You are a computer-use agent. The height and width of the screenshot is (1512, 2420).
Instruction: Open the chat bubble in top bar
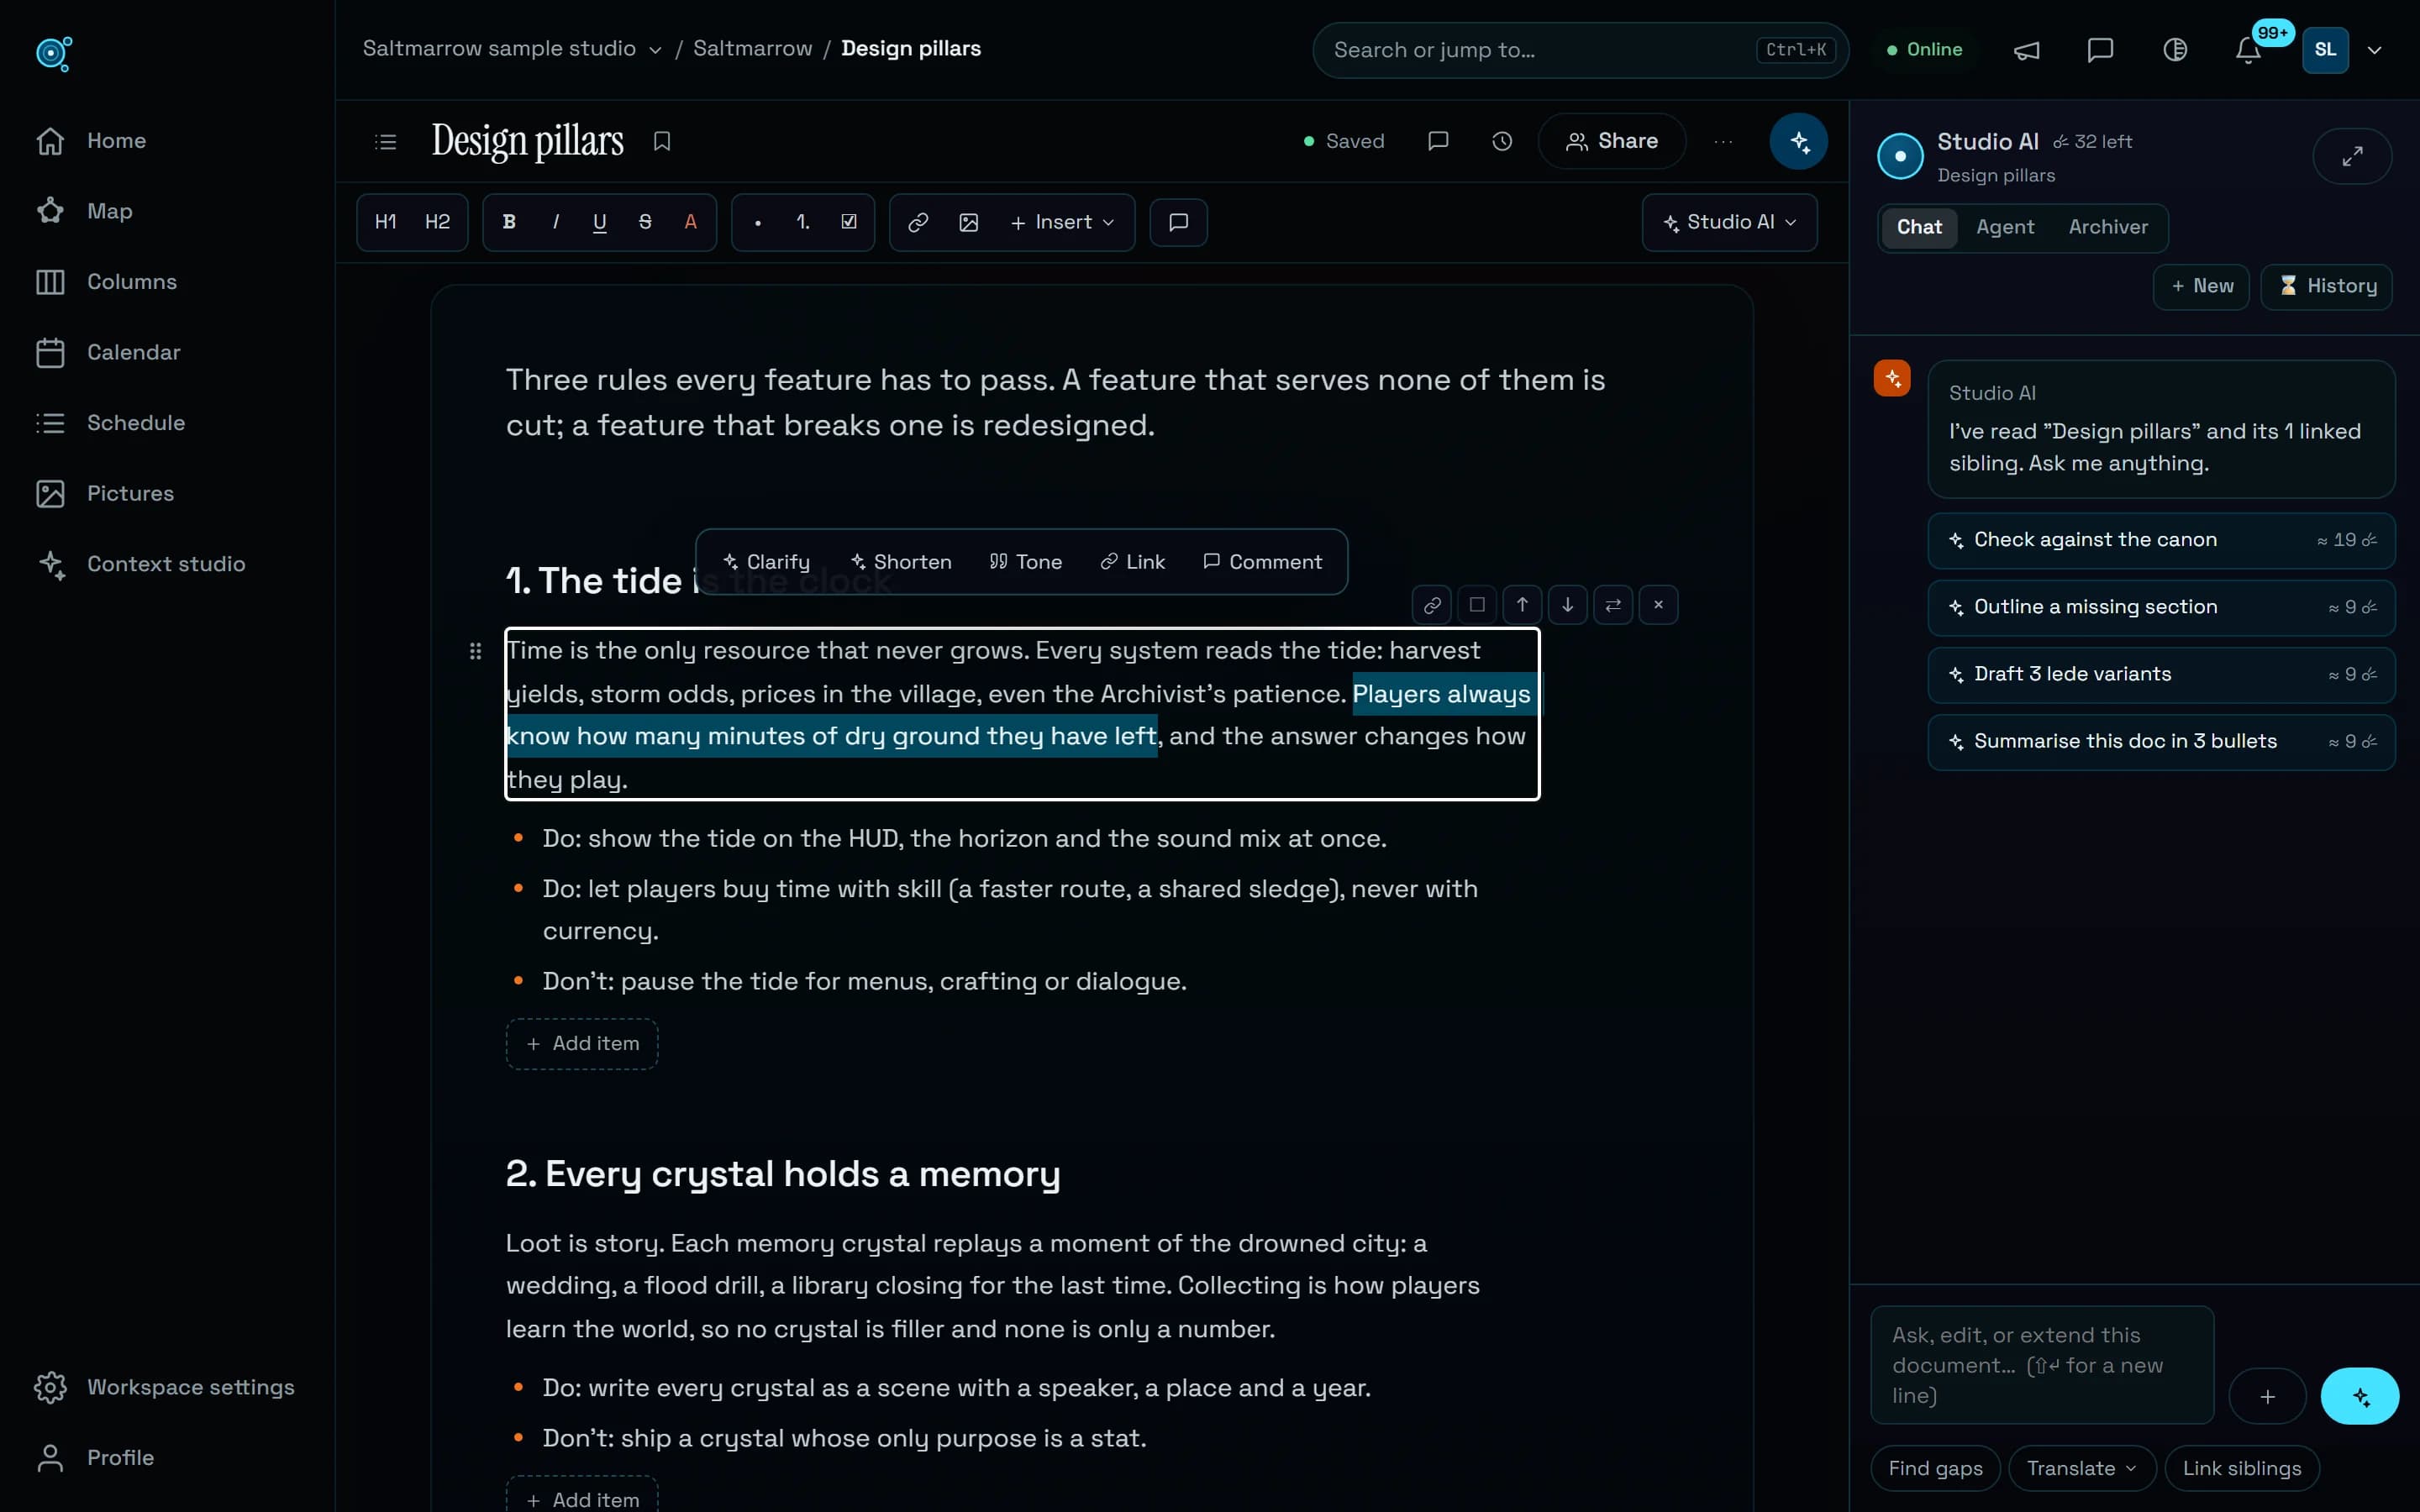click(x=2100, y=50)
